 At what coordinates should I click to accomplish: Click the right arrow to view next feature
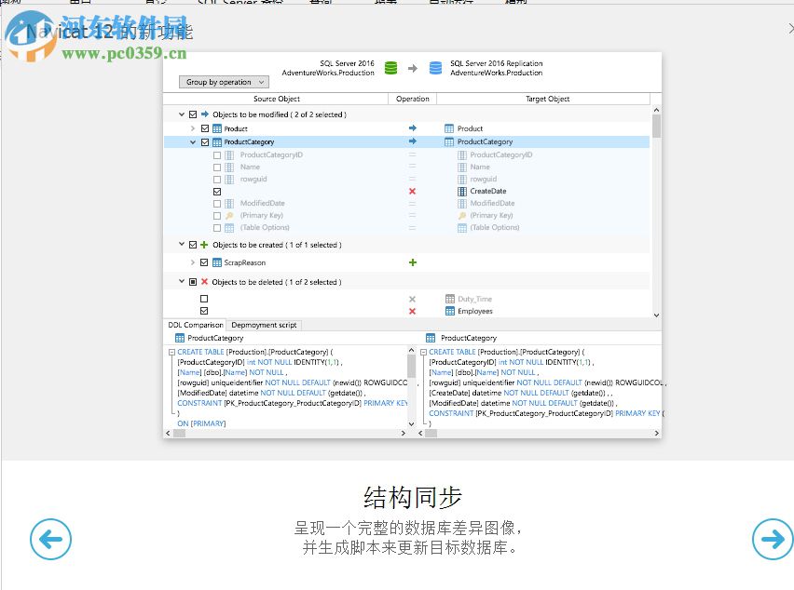pyautogui.click(x=773, y=540)
